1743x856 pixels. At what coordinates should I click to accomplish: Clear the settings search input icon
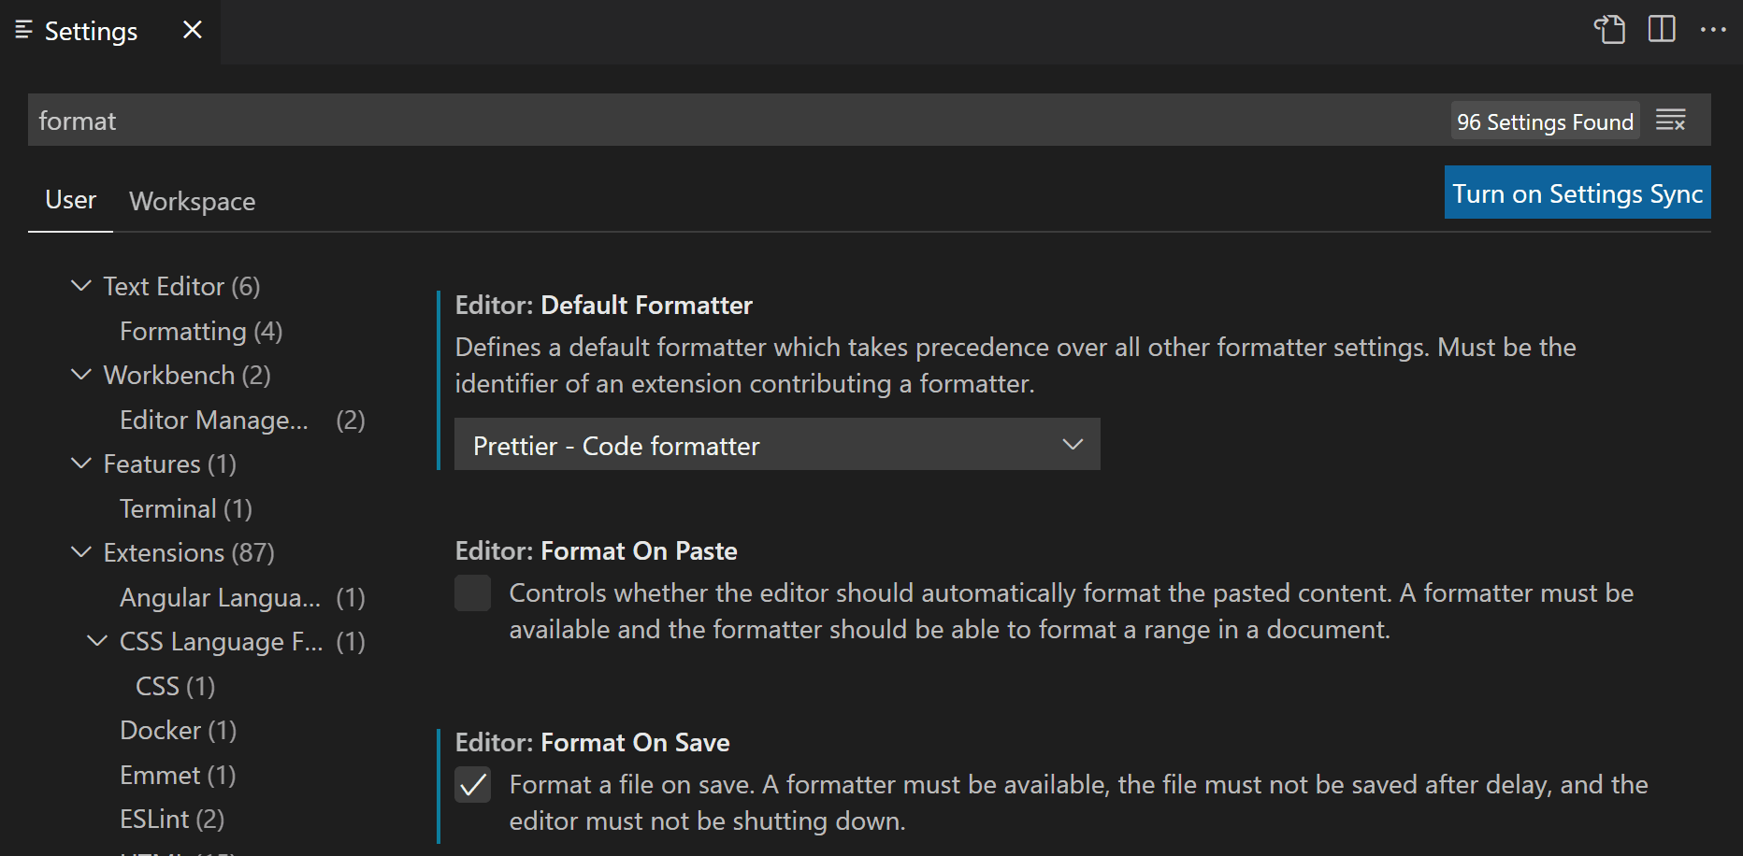1671,121
